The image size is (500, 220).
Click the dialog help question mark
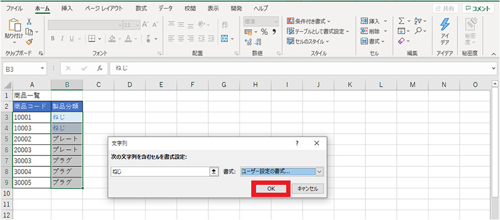tap(297, 143)
